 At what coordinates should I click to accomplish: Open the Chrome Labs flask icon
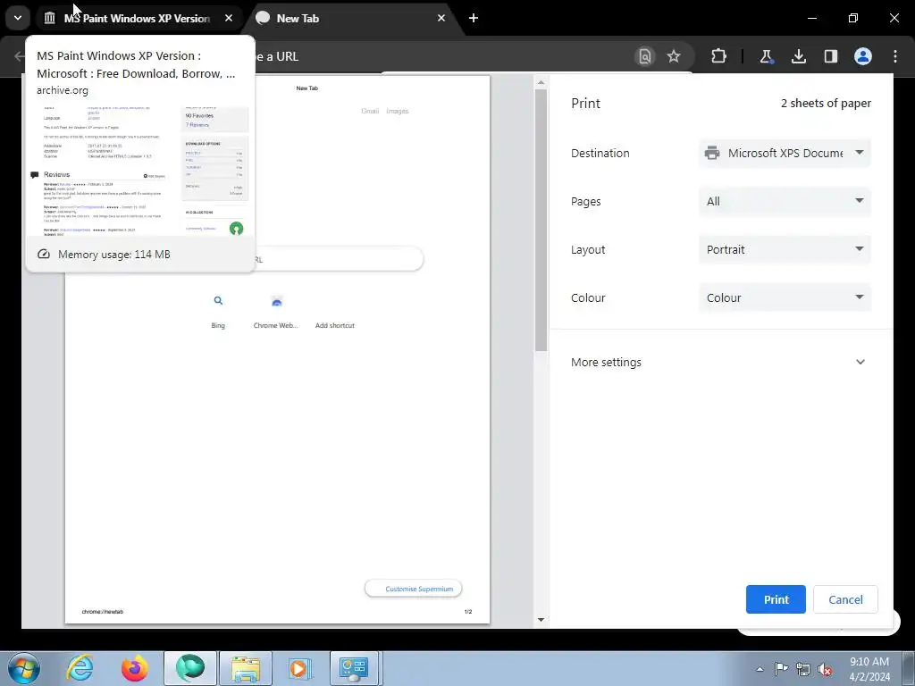coord(766,56)
